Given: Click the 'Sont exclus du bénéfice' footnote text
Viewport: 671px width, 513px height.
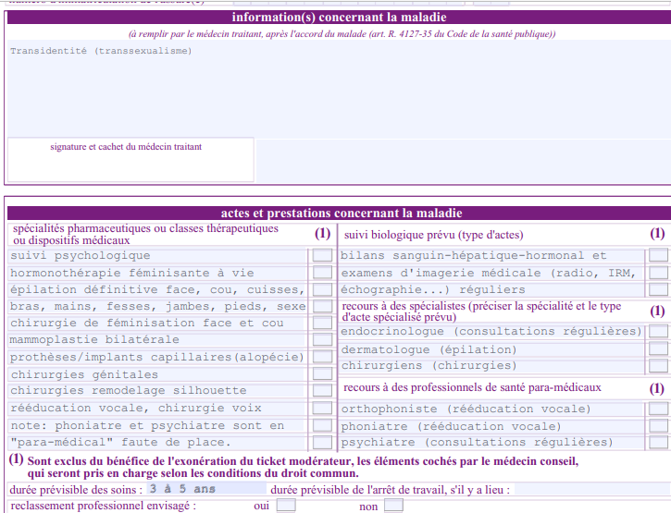Looking at the screenshot, I should (x=303, y=468).
